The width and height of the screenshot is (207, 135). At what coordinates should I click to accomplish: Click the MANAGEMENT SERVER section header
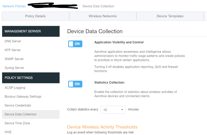point(31,31)
